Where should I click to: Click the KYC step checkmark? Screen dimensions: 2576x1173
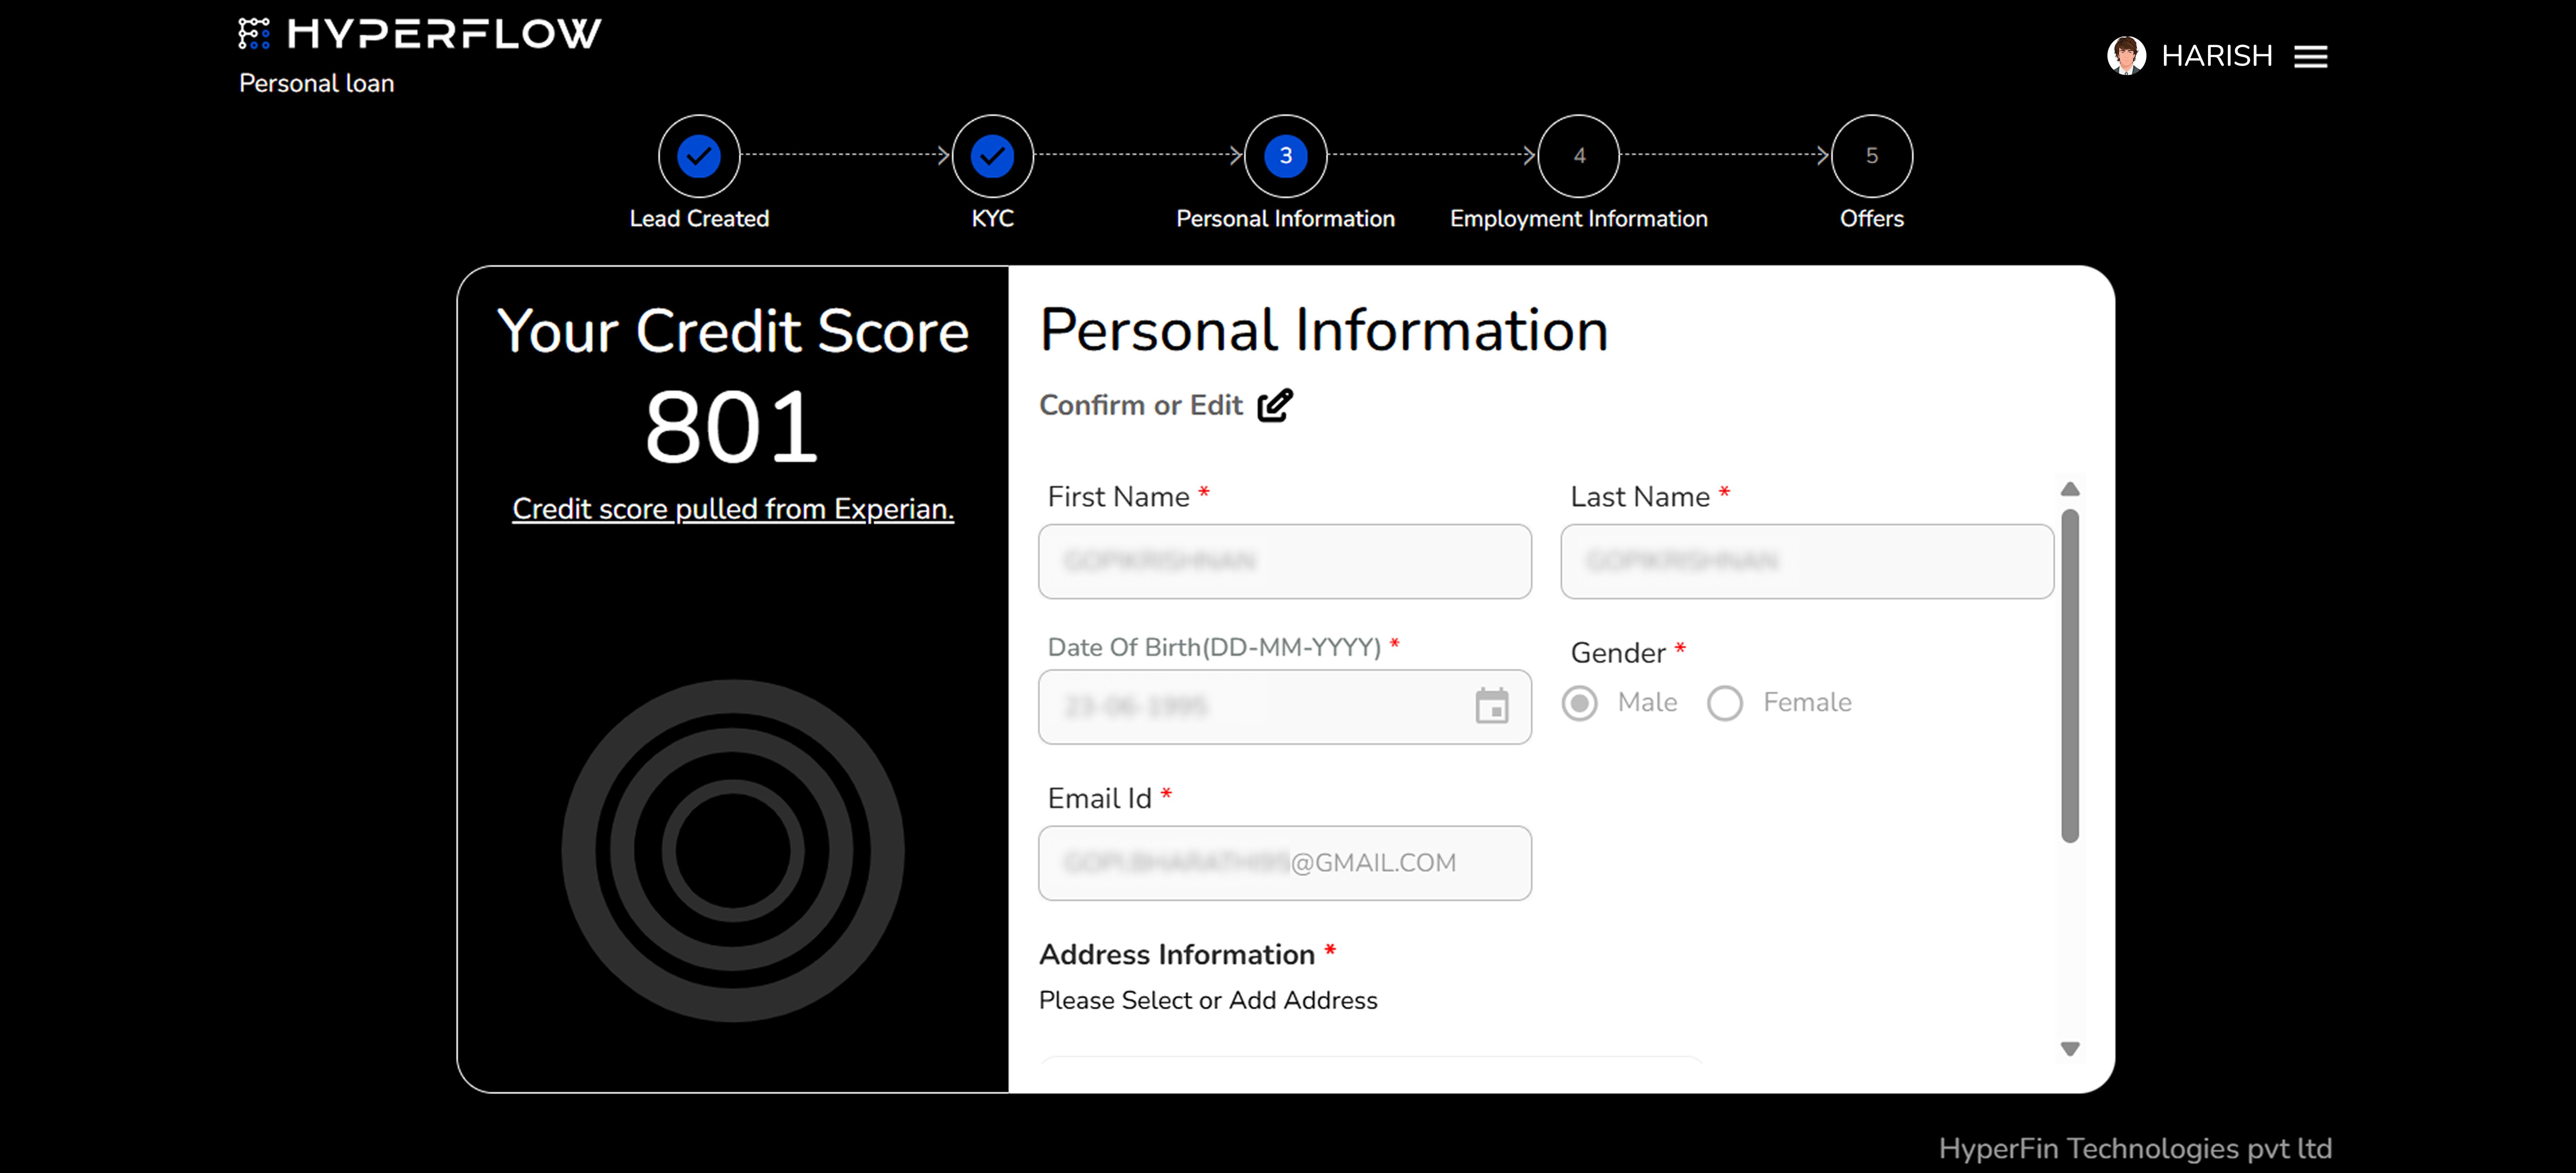[992, 156]
